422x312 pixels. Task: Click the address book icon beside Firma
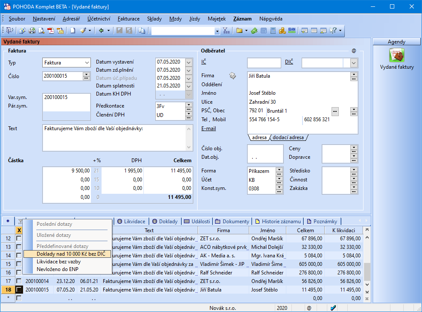click(233, 76)
